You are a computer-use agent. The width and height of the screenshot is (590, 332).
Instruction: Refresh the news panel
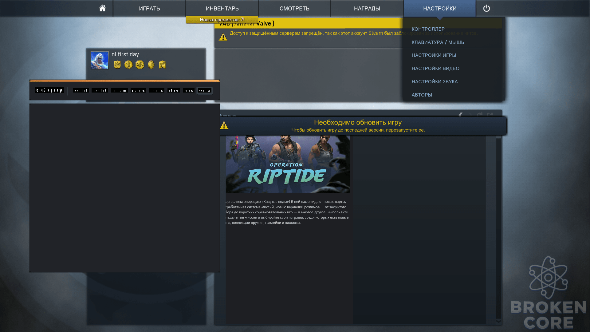point(479,115)
